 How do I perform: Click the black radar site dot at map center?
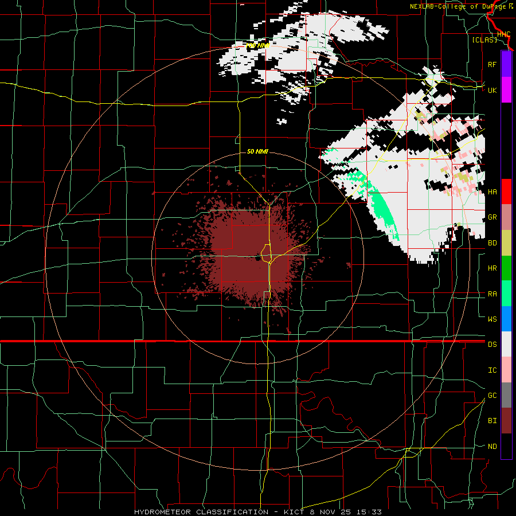pos(257,259)
